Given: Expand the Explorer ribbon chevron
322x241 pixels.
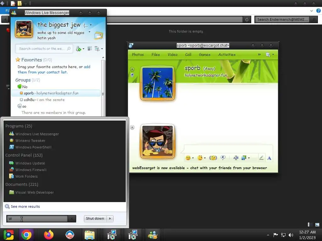Looking at the screenshot, I should (x=312, y=11).
